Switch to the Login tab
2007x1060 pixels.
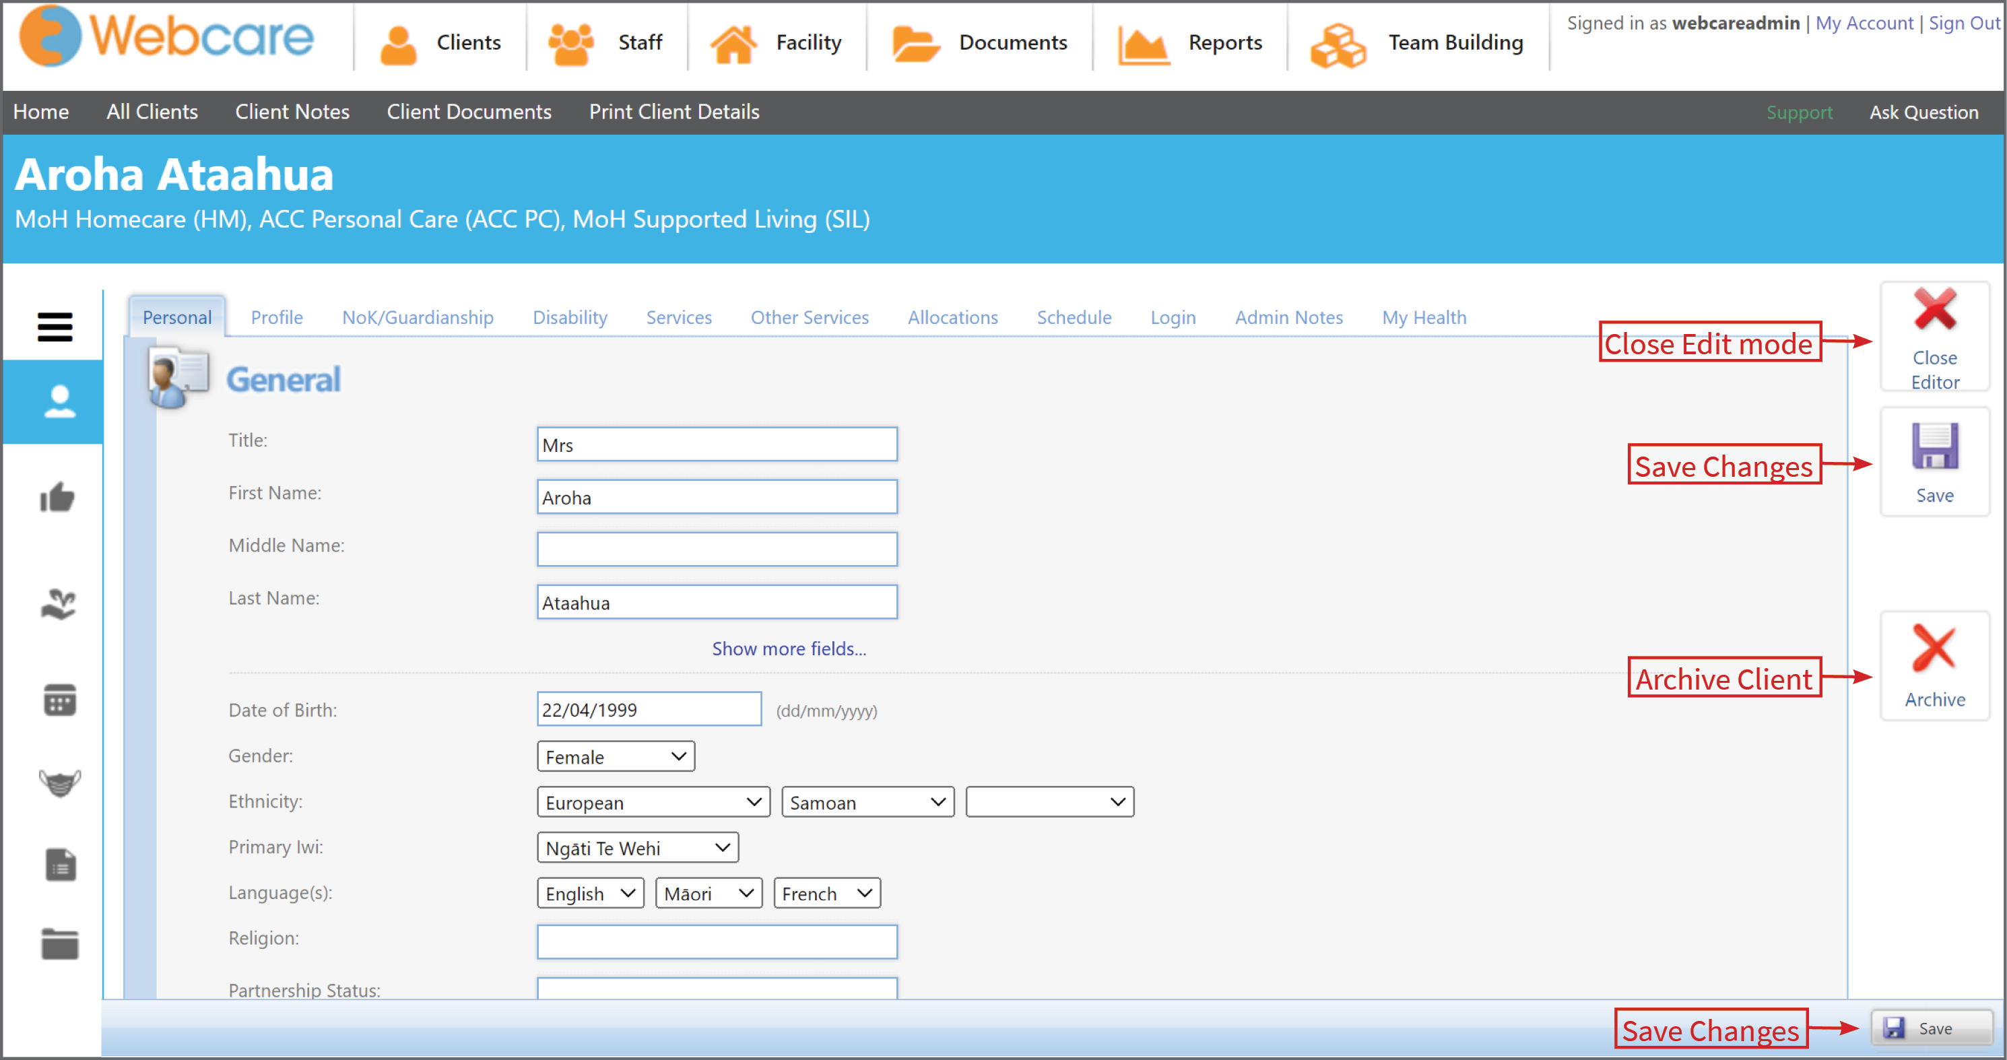1173,317
